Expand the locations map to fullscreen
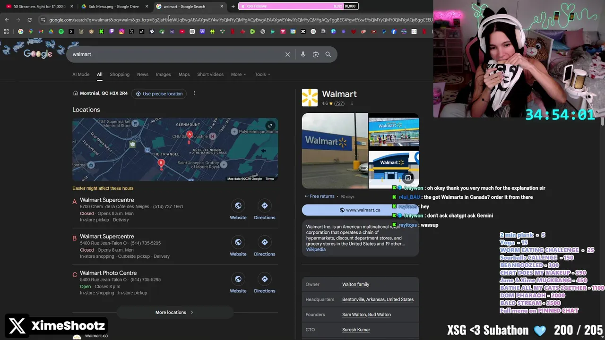 click(270, 126)
